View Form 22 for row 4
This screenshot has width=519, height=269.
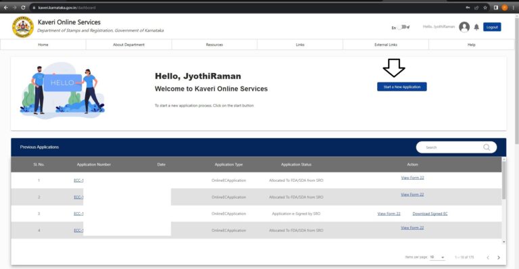pos(412,228)
